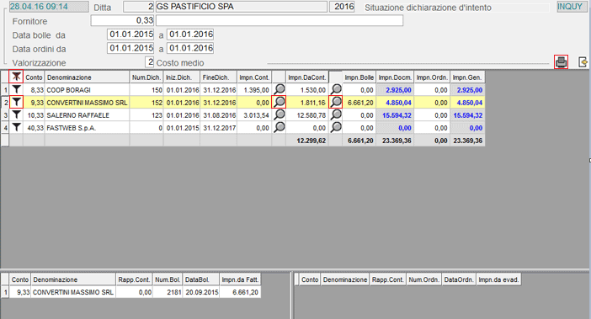
Task: Clear filters using the header funnel icon
Action: pos(16,77)
